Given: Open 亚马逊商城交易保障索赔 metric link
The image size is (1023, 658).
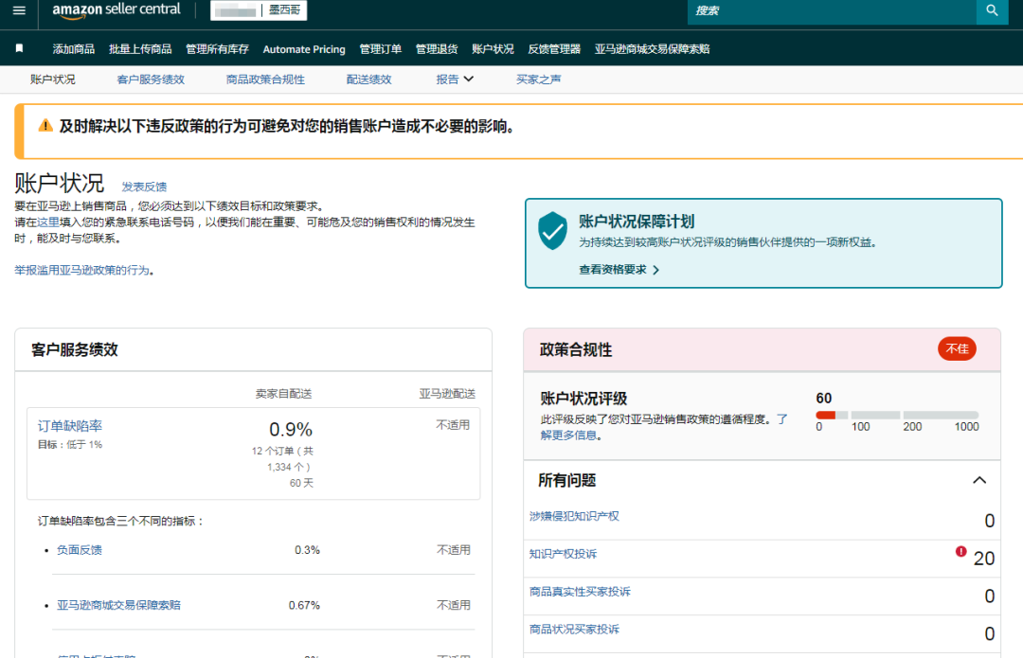Looking at the screenshot, I should [118, 605].
